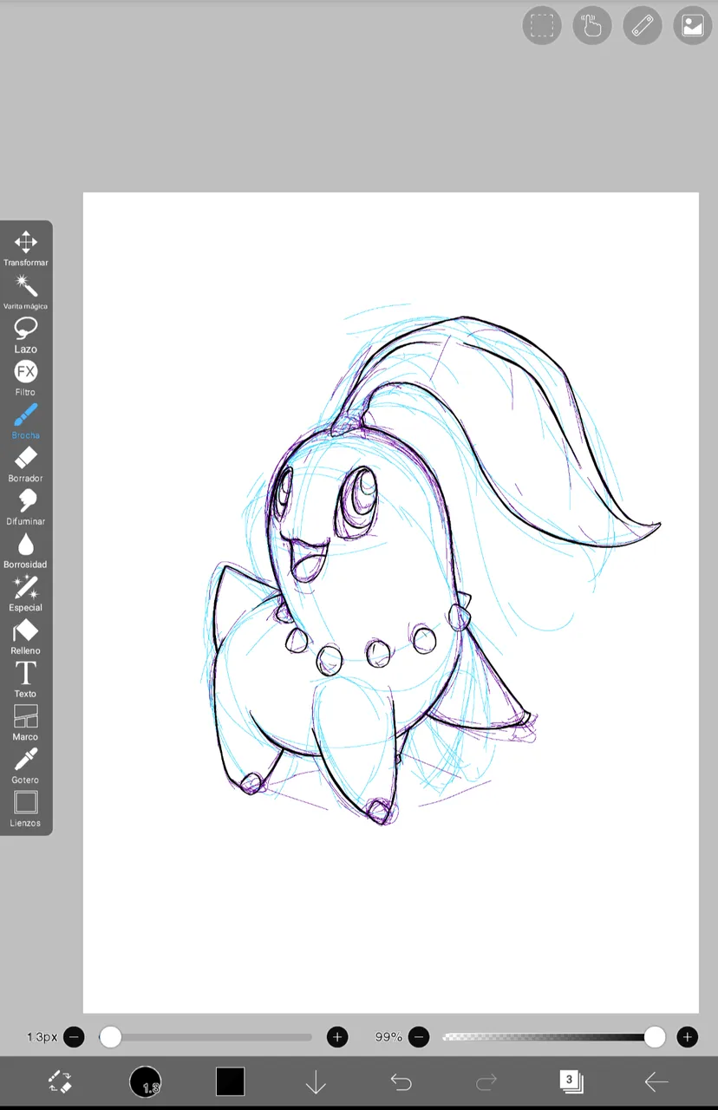This screenshot has width=718, height=1110.
Task: Open the Filtro FX tool
Action: (26, 378)
